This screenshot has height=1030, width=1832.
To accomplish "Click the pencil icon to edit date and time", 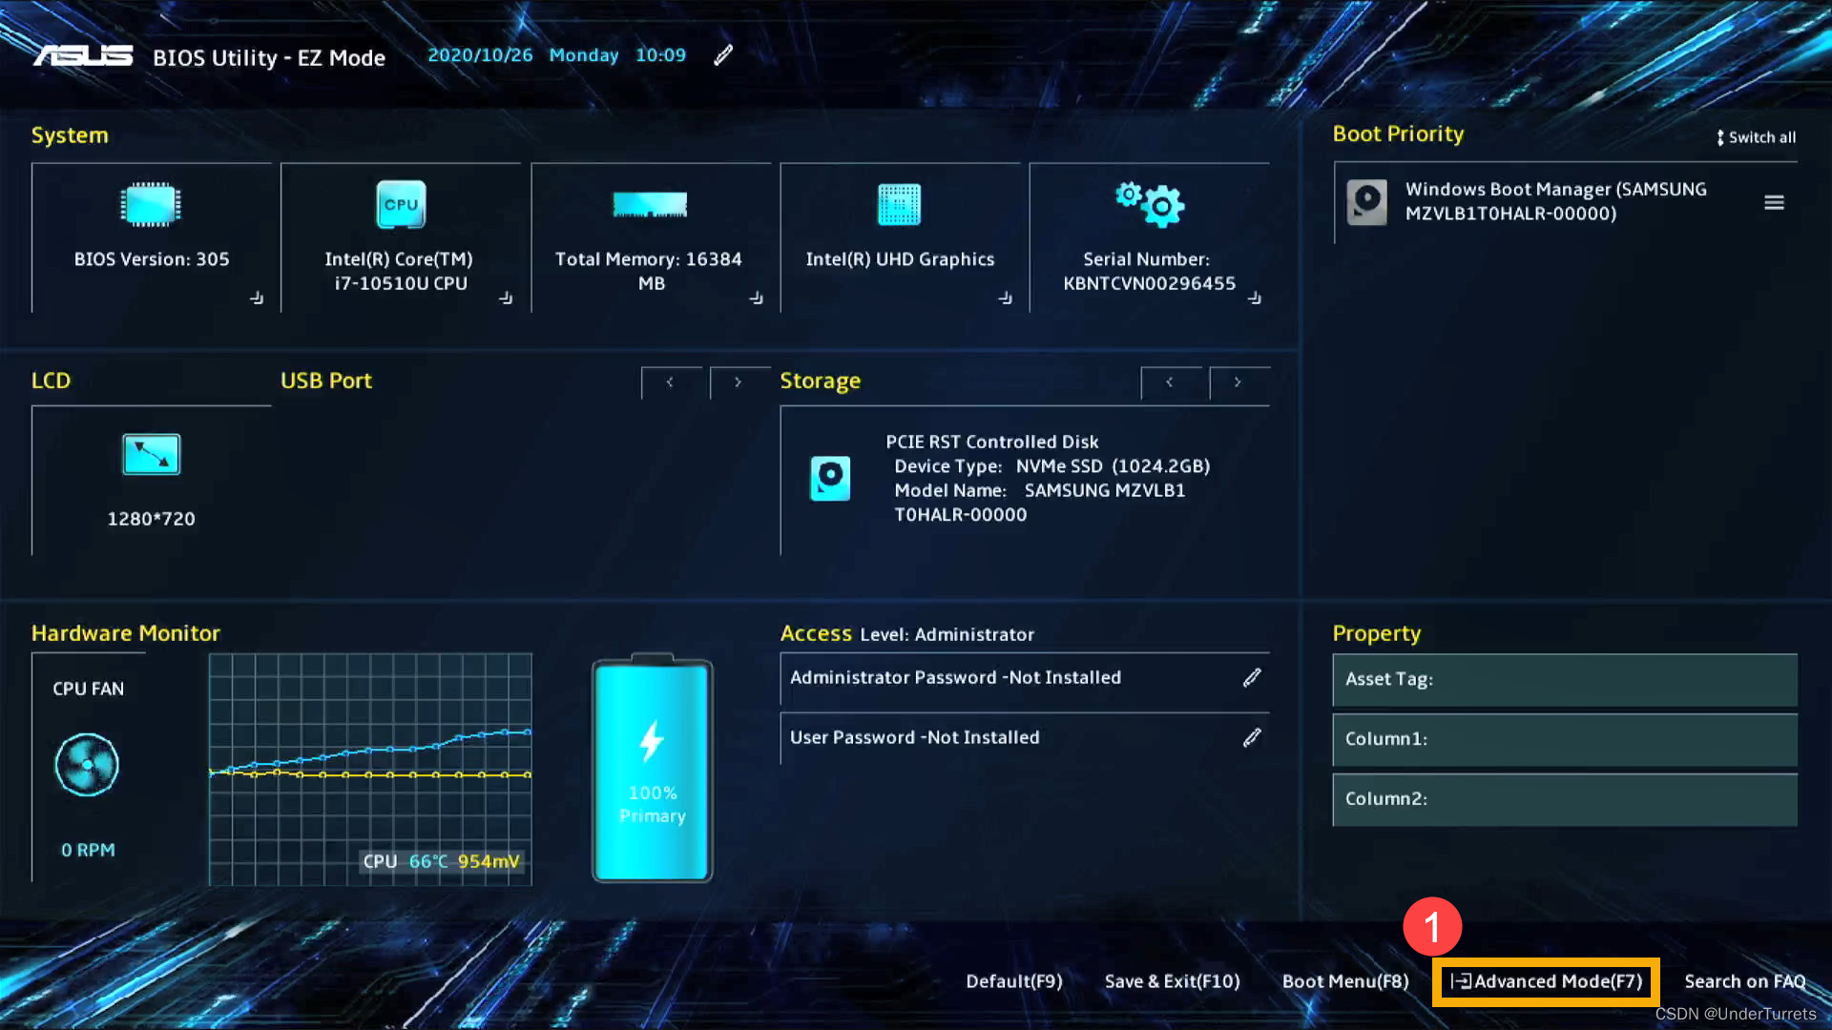I will (723, 55).
